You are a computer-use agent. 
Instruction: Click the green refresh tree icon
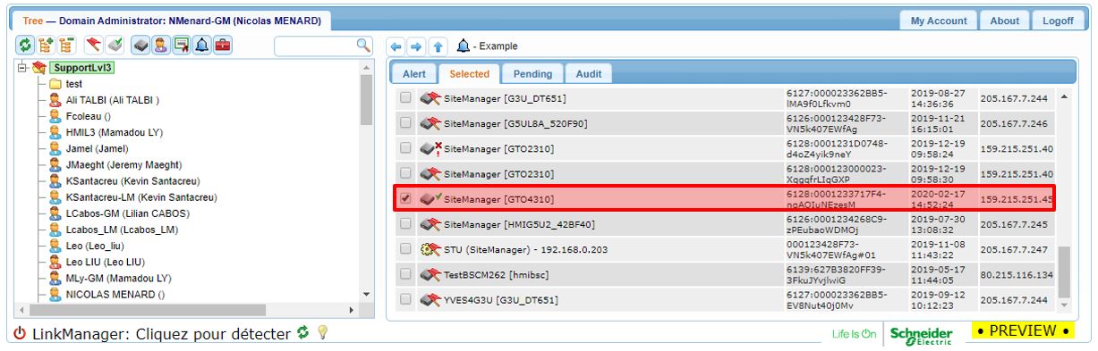coord(25,45)
